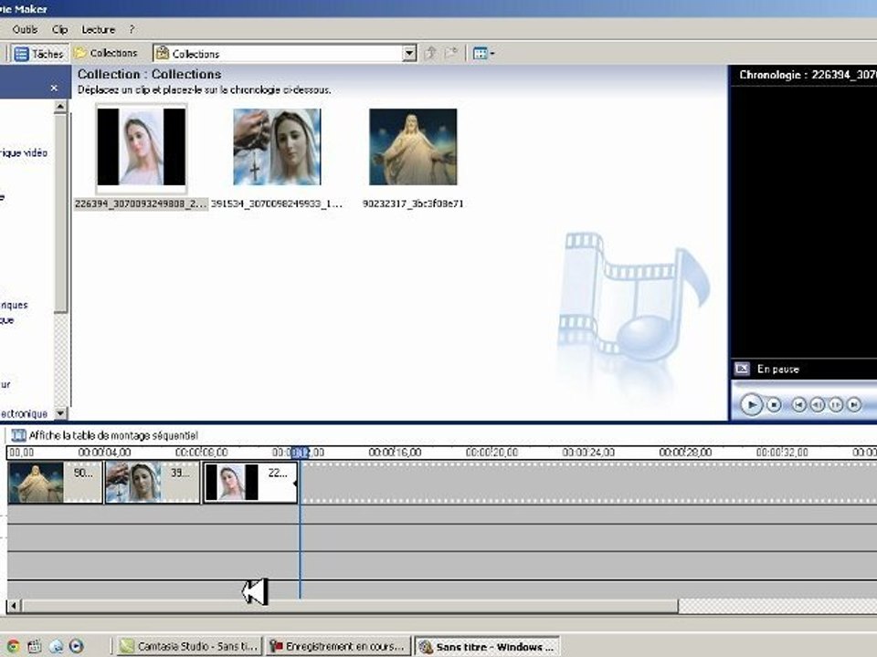Image resolution: width=877 pixels, height=657 pixels.
Task: Click Sans titre - Windows taskbar button
Action: (487, 646)
